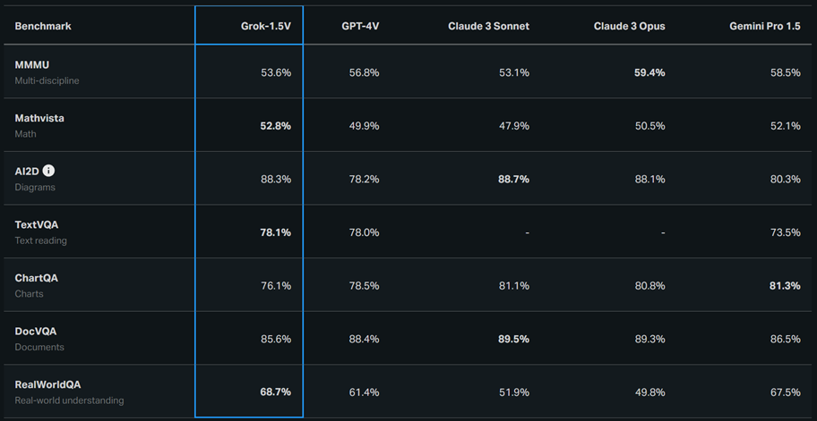Select the Grok-1.5V column header
Screen dimensions: 817x421
point(264,26)
